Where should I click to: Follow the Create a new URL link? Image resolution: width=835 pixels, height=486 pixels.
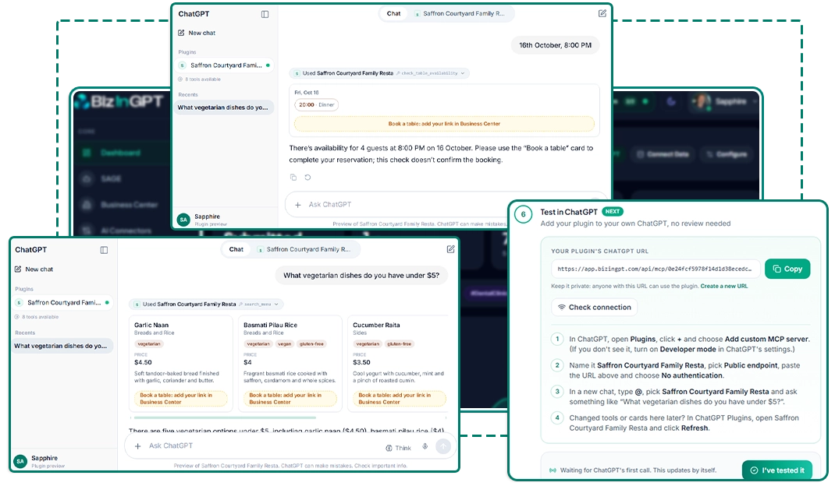(723, 286)
